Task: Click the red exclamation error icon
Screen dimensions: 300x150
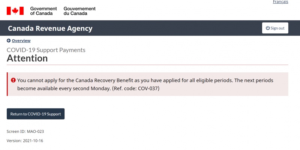Action: (13, 80)
